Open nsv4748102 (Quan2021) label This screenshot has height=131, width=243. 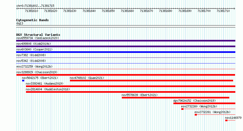[x=87, y=78]
